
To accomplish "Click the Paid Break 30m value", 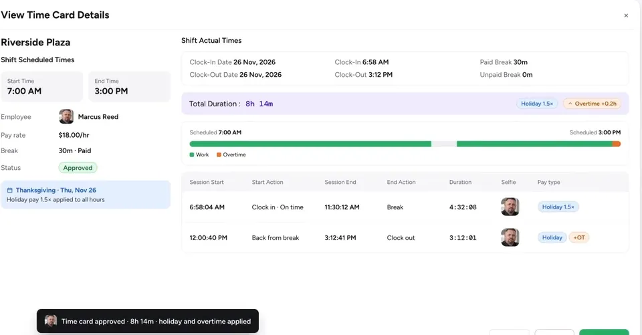I will pyautogui.click(x=520, y=62).
